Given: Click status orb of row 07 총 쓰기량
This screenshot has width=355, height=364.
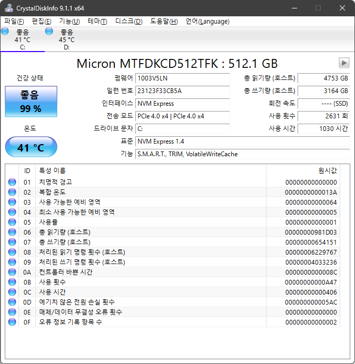Looking at the screenshot, I should pos(12,242).
